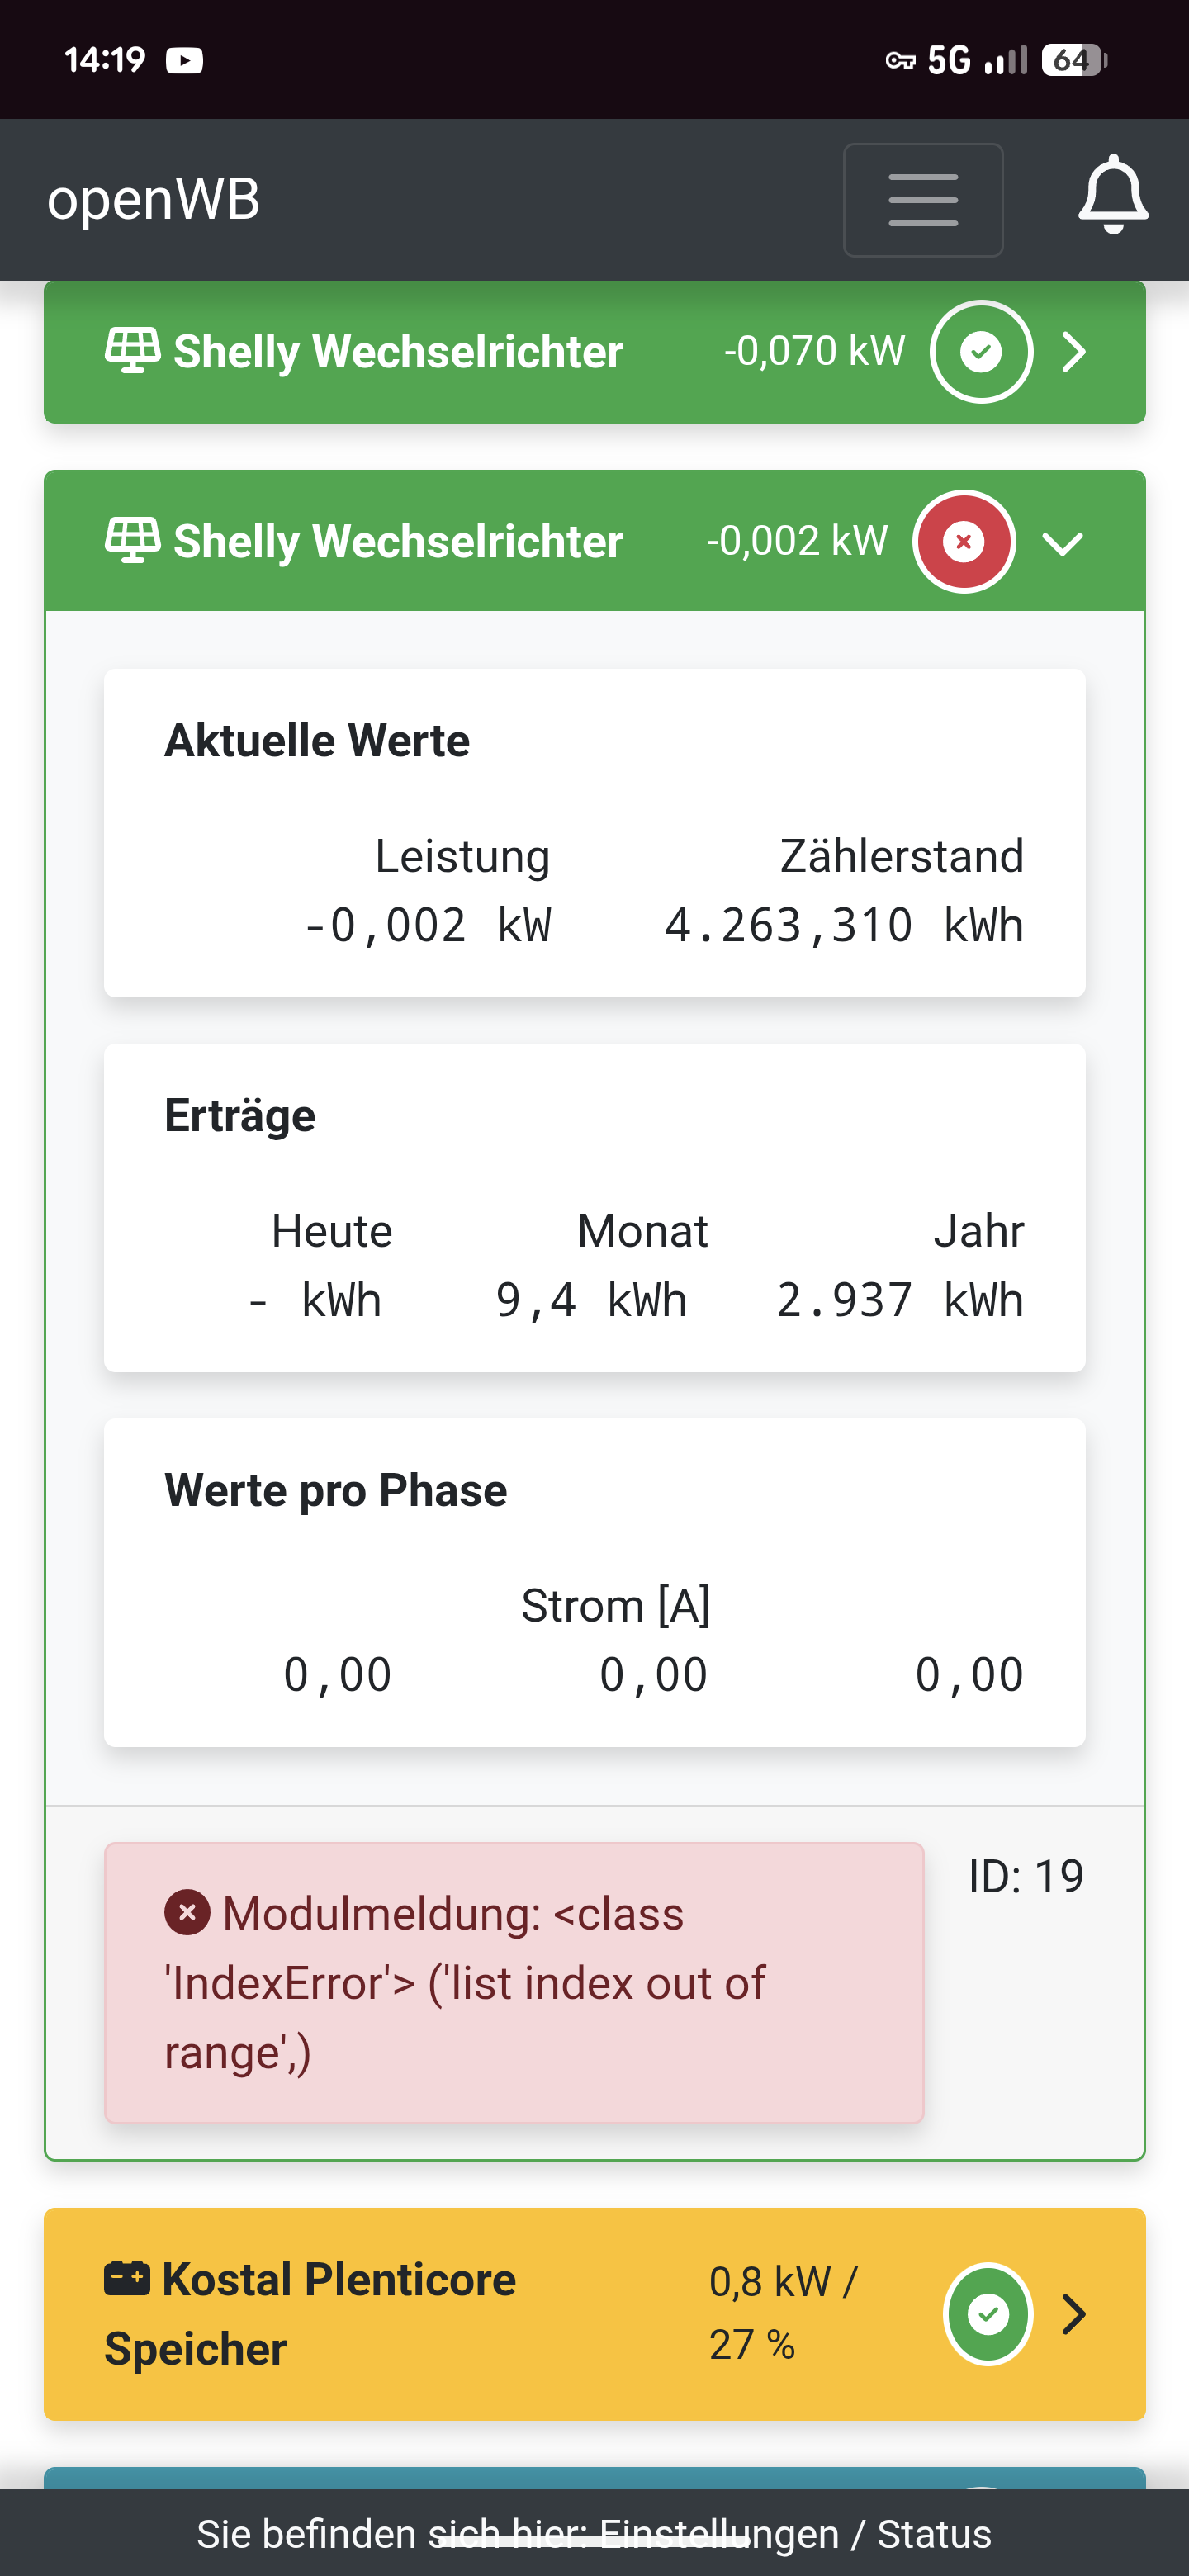Screen dimensions: 1189x2576
Task: Collapse the expanded Shelly Wechselrichter card
Action: pos(1062,543)
